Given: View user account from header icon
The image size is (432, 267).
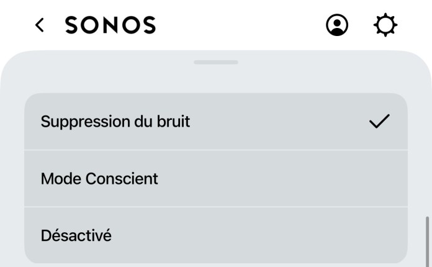Looking at the screenshot, I should [x=337, y=25].
